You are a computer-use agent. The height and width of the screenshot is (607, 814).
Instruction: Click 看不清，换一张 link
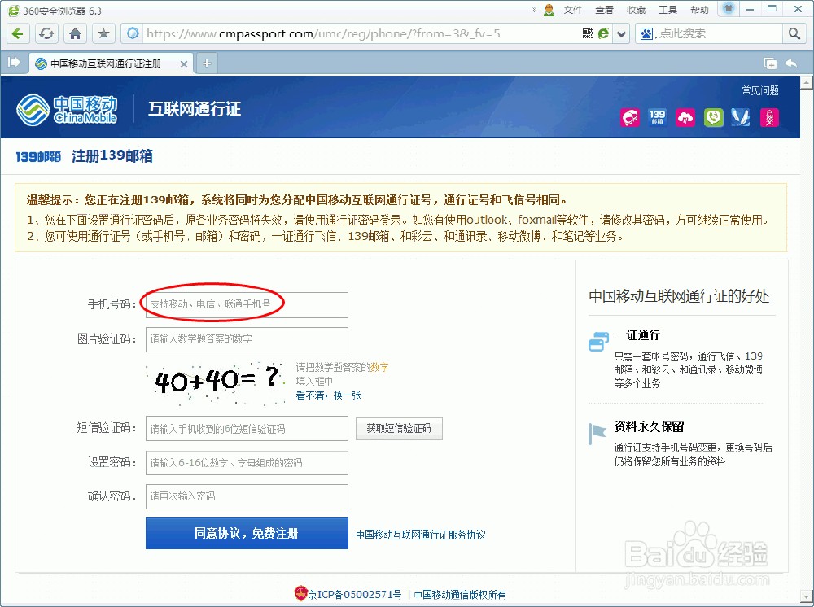[328, 395]
